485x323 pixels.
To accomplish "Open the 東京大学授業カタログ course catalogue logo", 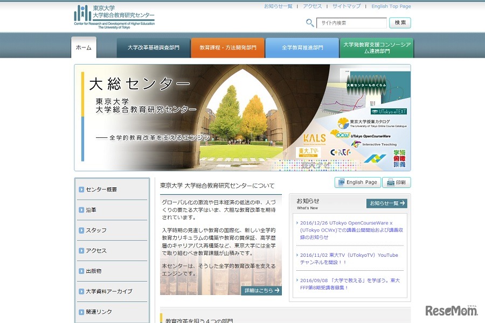I will [x=372, y=122].
